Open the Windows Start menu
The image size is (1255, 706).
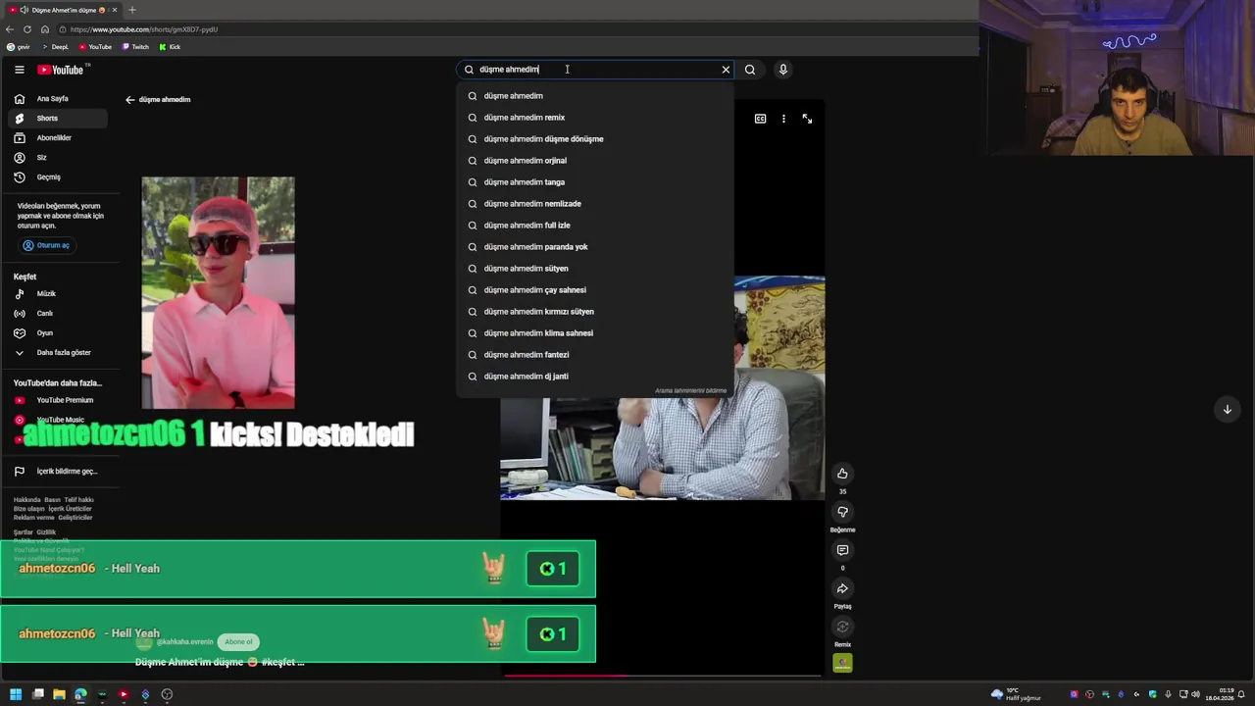coord(16,694)
